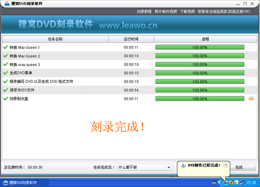The width and height of the screenshot is (260, 187).
Task: Click the 任务完成后 dropdown arrow
Action: [169, 167]
